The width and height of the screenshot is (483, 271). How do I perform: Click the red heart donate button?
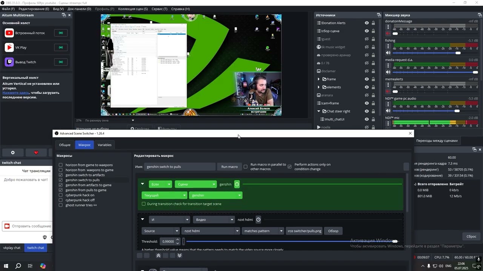point(36,152)
